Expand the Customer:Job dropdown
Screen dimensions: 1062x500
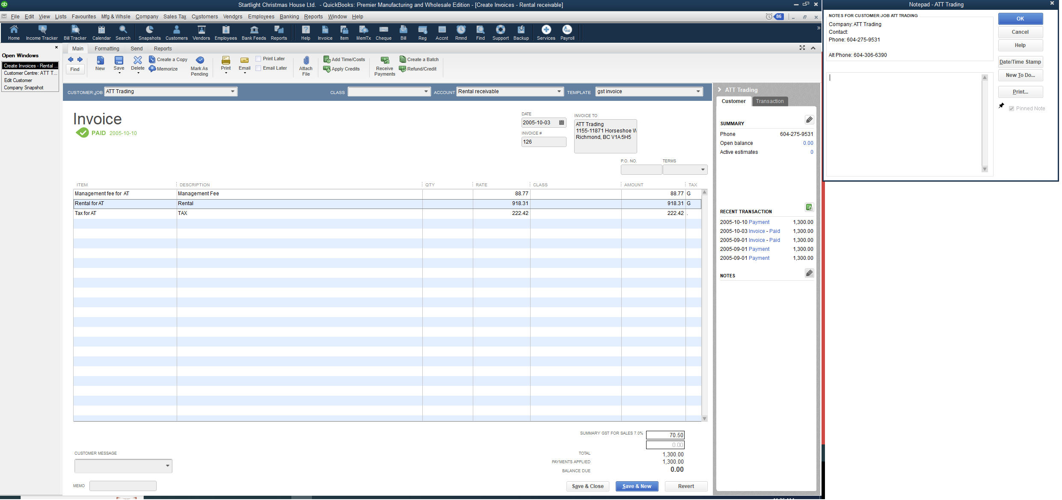pyautogui.click(x=232, y=91)
